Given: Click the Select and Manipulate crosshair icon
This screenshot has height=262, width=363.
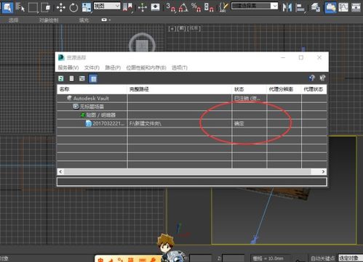Looking at the screenshot, I should click(x=143, y=7).
